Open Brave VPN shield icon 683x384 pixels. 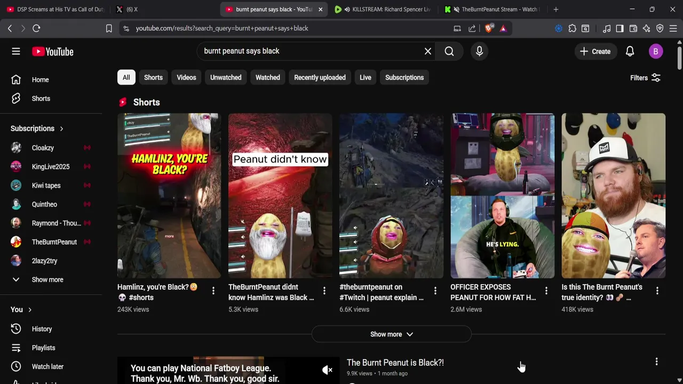point(660,28)
